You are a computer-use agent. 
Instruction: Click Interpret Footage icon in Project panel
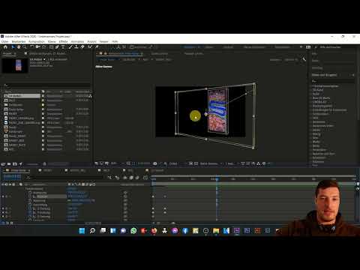pos(3,164)
